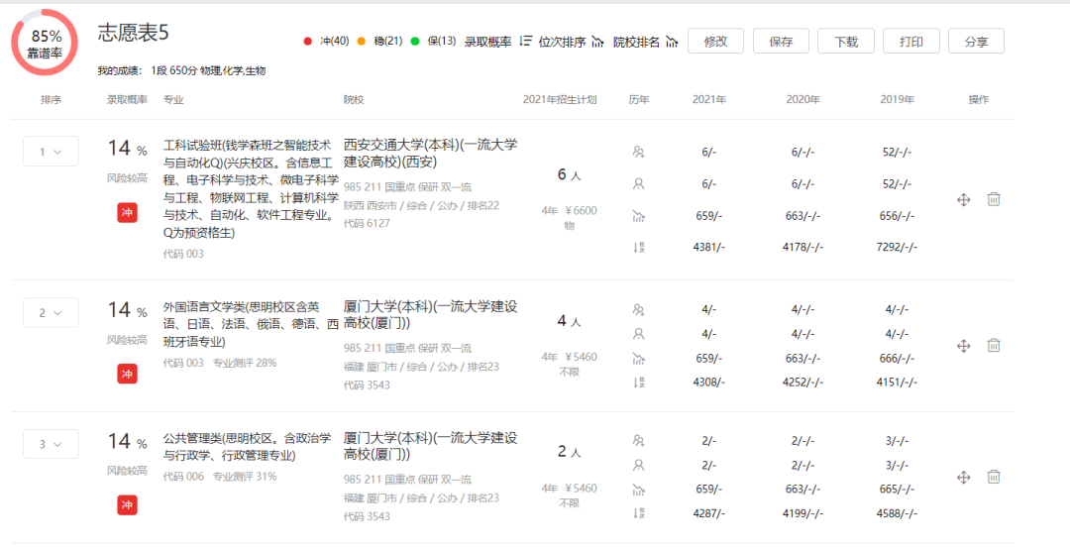Open the order dropdown showing 1

[x=51, y=152]
